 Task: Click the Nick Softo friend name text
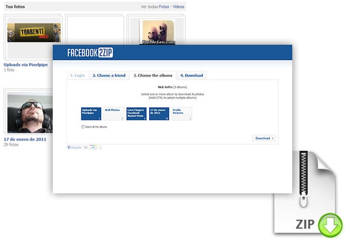(x=165, y=87)
